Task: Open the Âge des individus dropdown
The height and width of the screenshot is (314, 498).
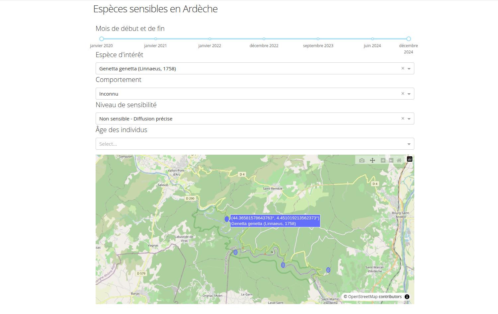Action: (x=409, y=144)
